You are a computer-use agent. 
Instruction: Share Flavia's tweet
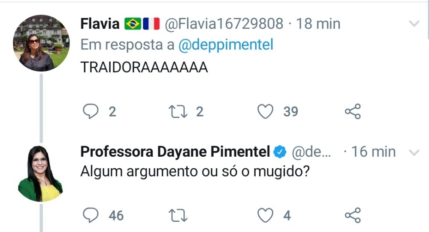coord(353,112)
